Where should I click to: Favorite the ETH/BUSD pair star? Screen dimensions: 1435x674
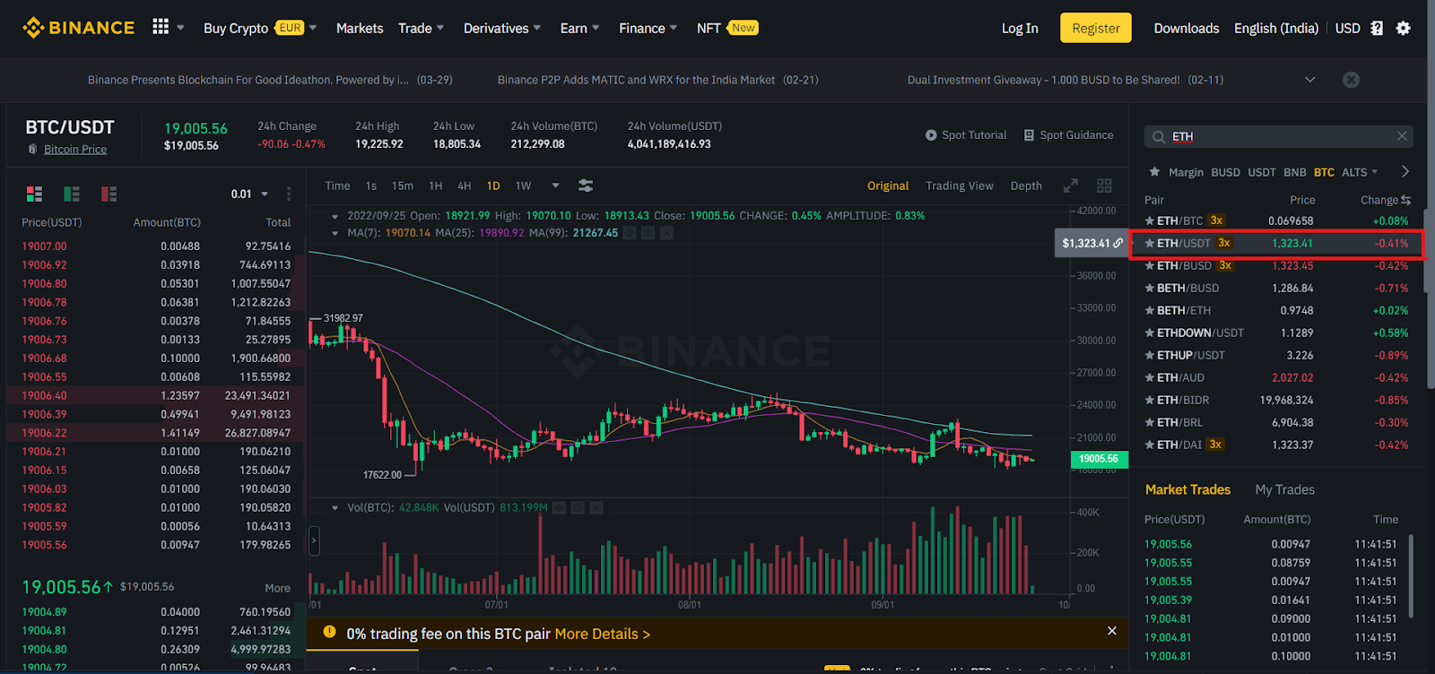click(1150, 265)
